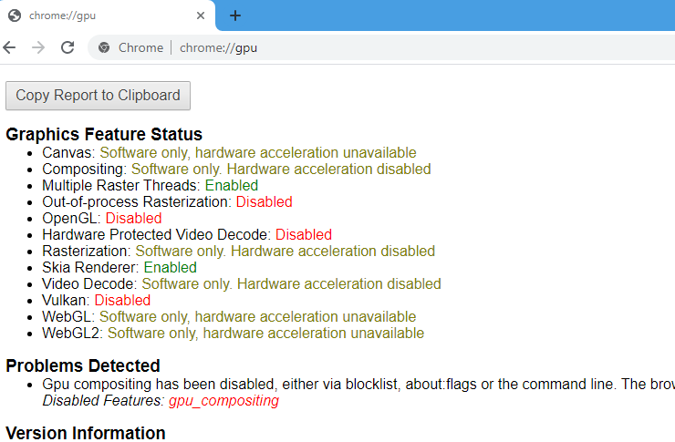Click the Chrome logo icon in address bar
This screenshot has height=442, width=675.
point(104,47)
